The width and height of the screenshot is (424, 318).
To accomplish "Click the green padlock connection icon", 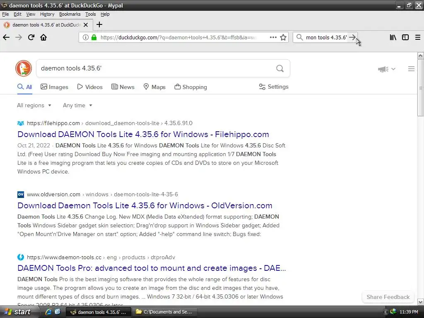I will (94, 37).
